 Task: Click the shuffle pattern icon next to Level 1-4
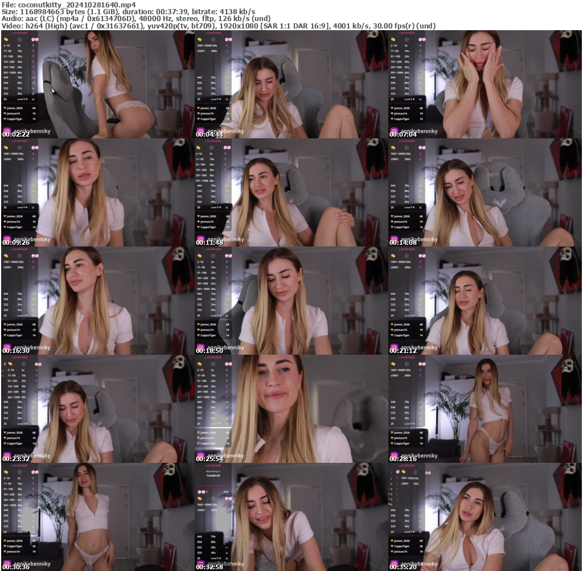click(33, 100)
